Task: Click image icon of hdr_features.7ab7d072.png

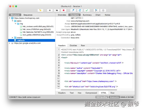Action: tap(21, 32)
